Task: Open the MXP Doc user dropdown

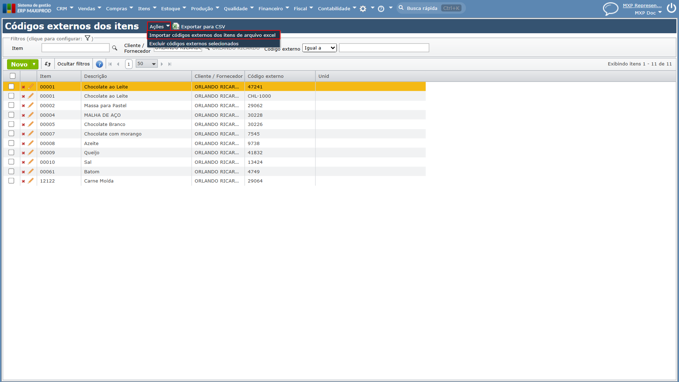Action: (648, 13)
